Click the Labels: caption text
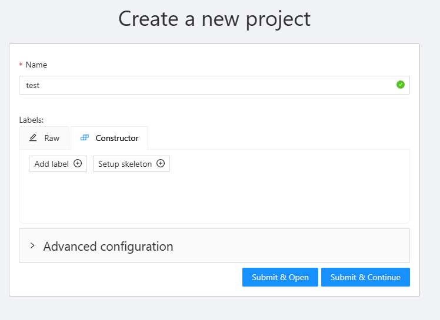This screenshot has height=320, width=440. pos(31,120)
